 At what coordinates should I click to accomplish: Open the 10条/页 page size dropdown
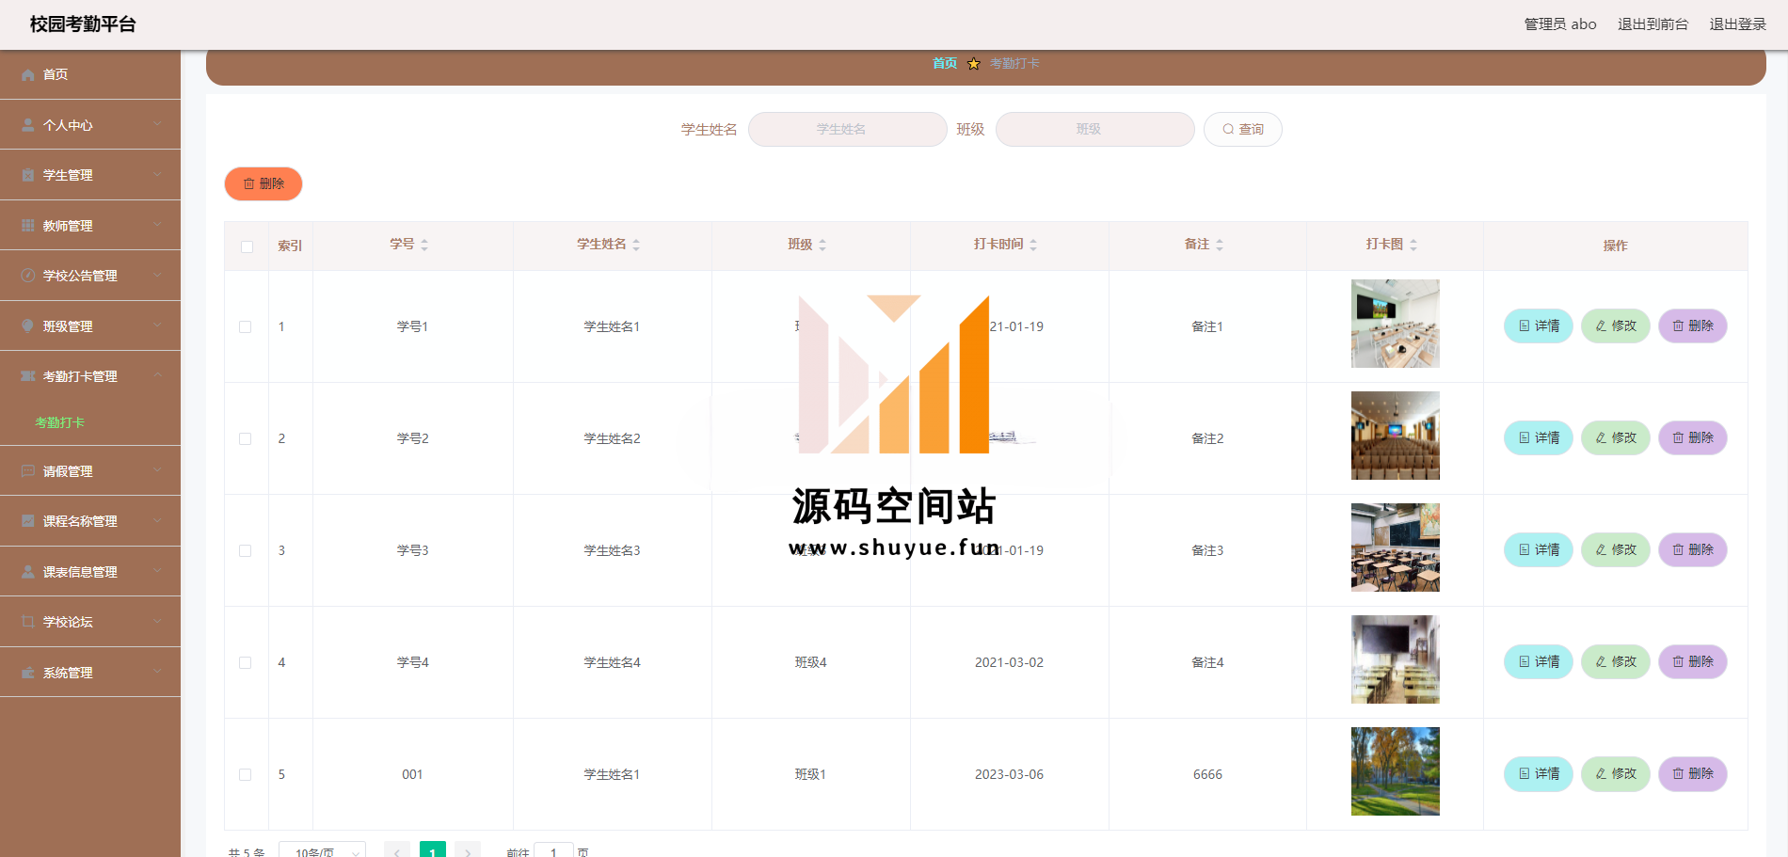click(322, 849)
